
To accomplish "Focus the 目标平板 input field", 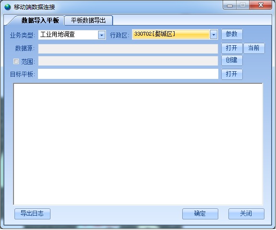I will [x=128, y=74].
